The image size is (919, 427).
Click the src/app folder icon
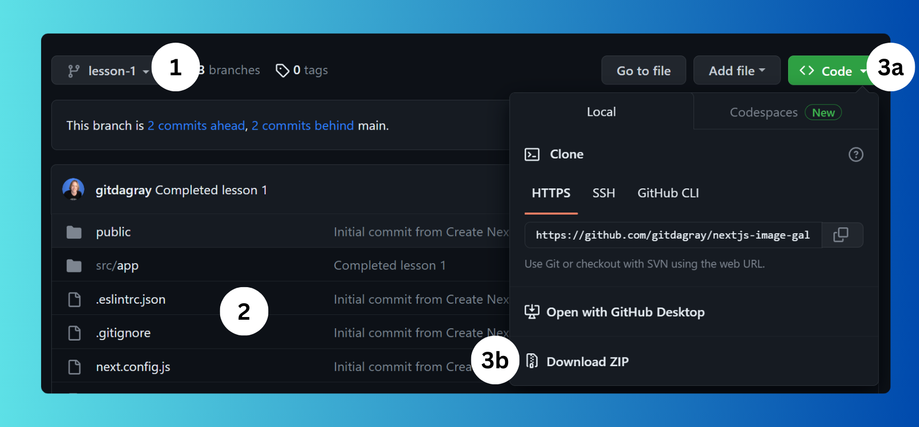tap(74, 266)
